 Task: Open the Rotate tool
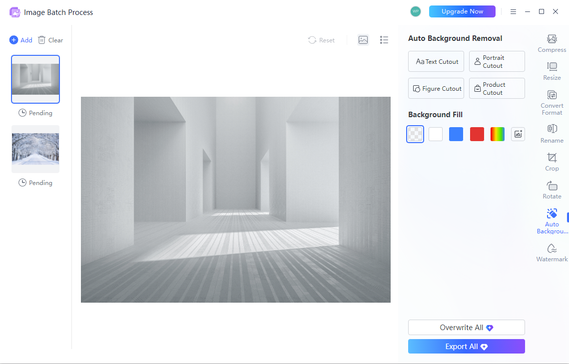(552, 190)
